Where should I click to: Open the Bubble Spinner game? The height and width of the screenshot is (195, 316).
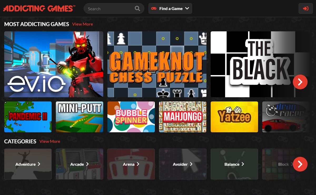click(131, 117)
